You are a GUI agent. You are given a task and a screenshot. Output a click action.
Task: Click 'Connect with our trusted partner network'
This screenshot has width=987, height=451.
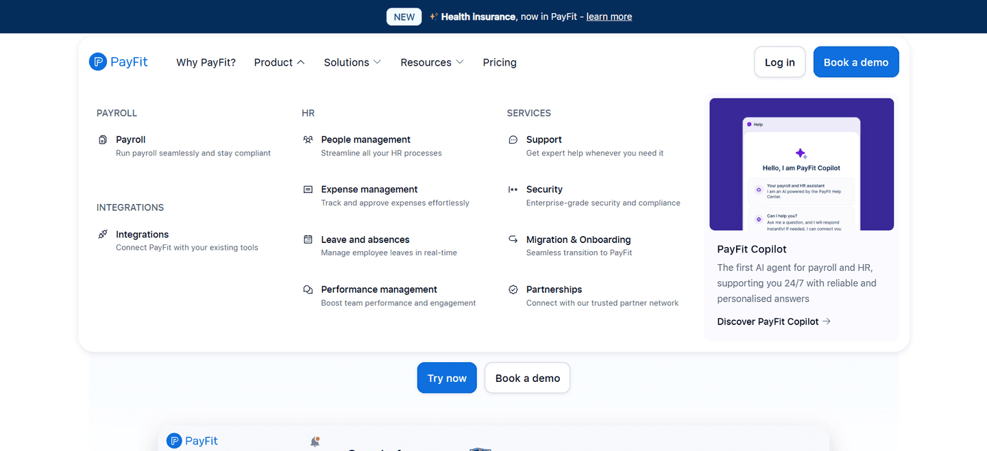coord(602,303)
